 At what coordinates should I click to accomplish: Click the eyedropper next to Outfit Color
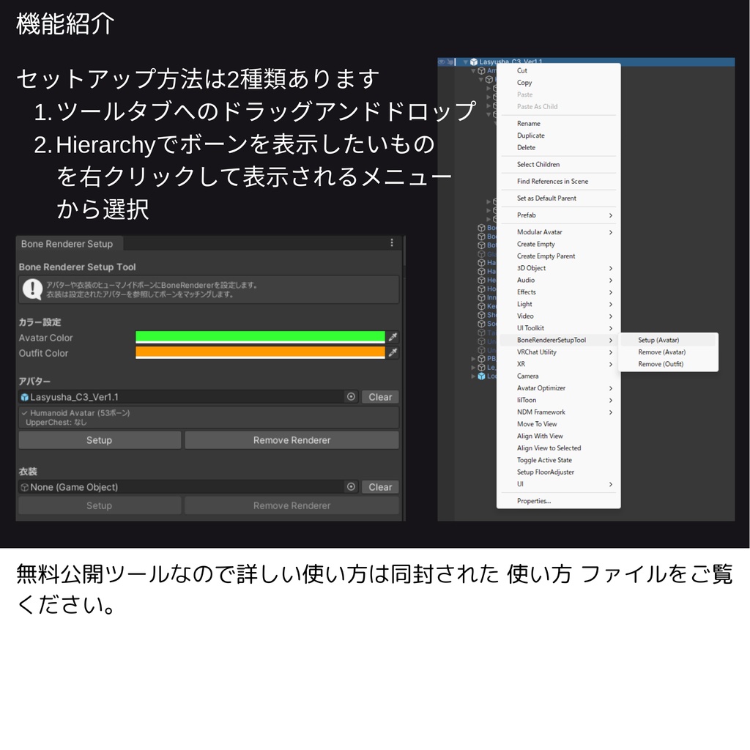(393, 352)
